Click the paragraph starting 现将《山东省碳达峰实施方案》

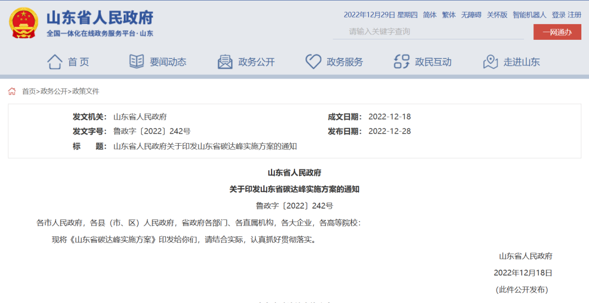(184, 240)
